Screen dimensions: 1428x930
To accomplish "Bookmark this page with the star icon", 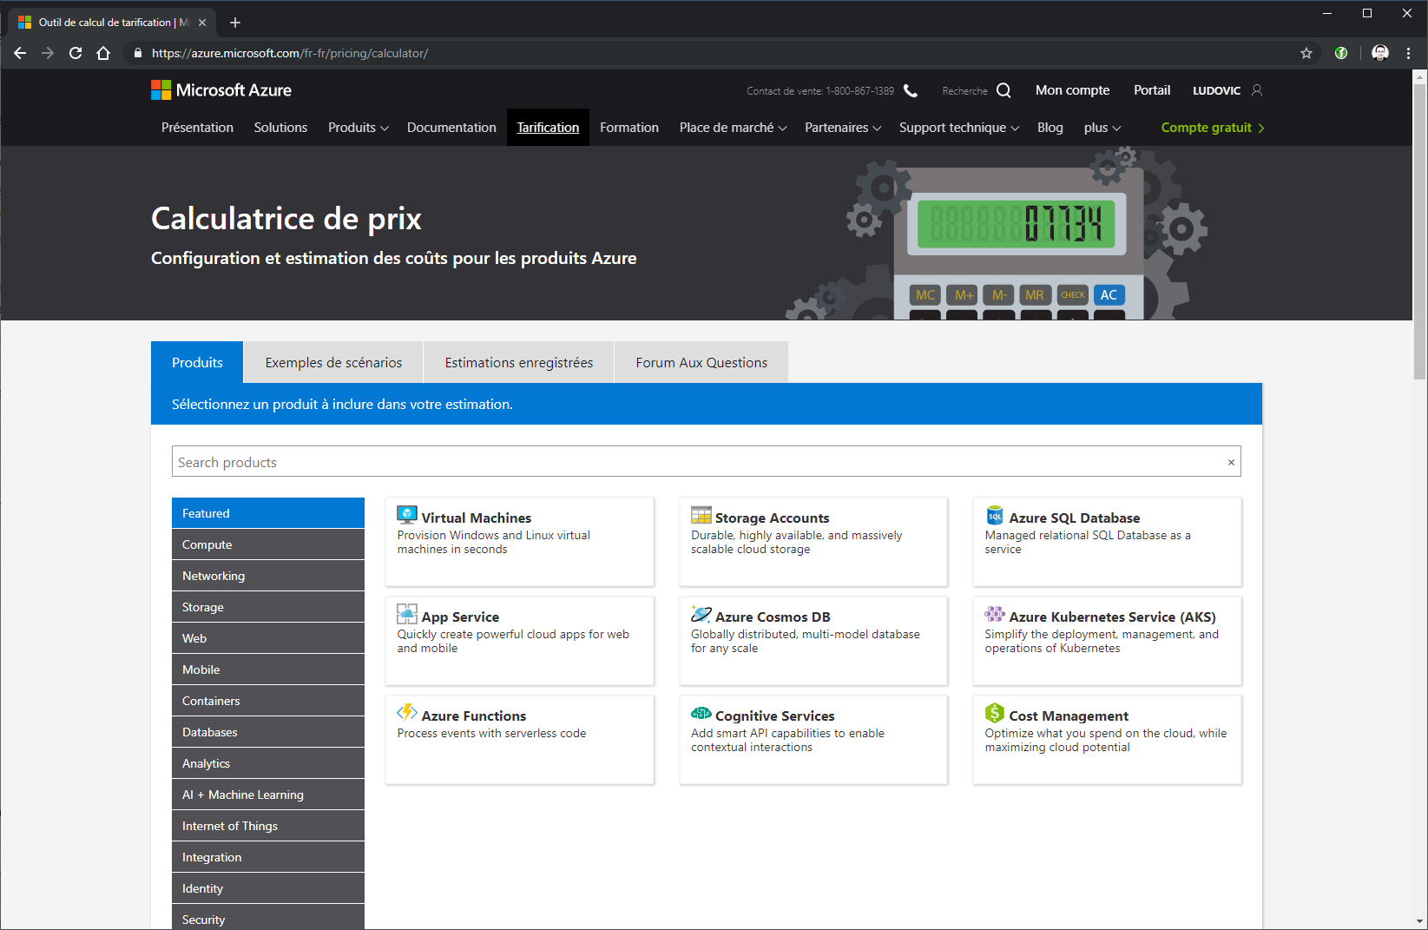I will 1306,53.
